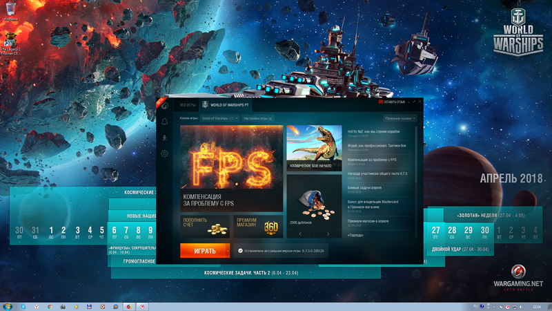
Task: Show previous offer with left arrow
Action: pos(300,234)
